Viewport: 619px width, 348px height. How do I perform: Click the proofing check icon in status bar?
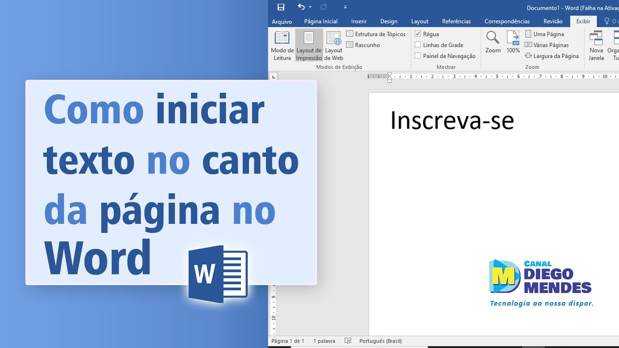point(348,341)
